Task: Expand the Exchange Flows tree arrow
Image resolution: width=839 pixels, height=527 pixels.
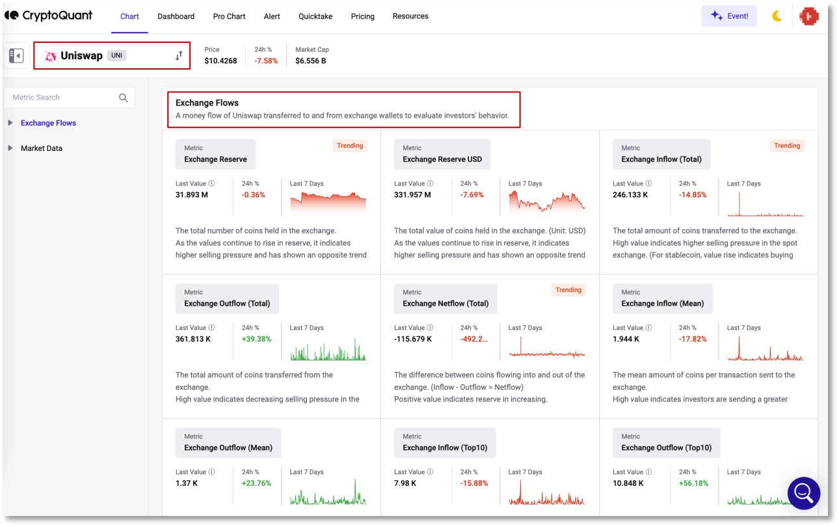Action: (10, 122)
